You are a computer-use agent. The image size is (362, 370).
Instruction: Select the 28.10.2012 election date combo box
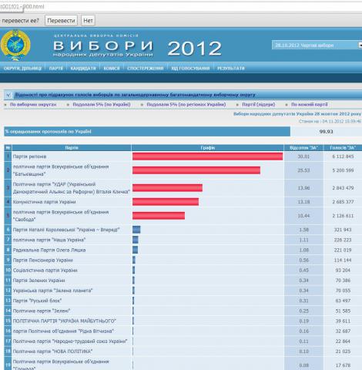(317, 45)
